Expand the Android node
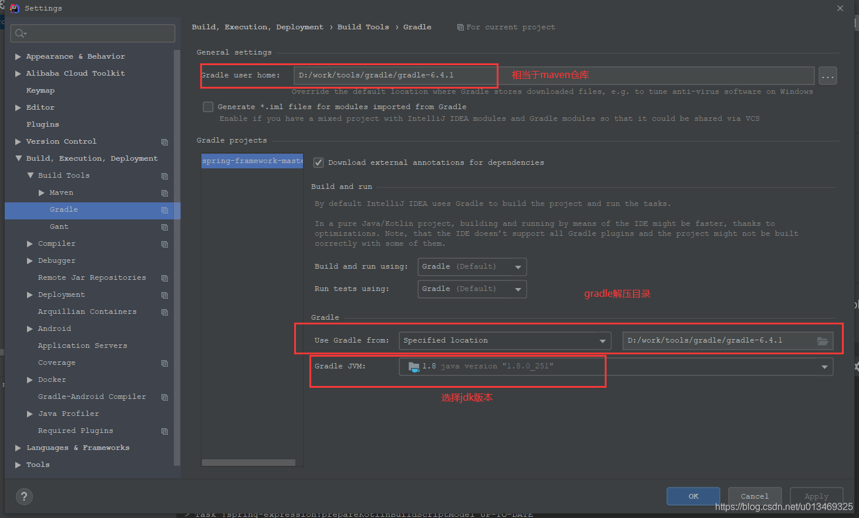Screen dimensions: 859x518 [x=30, y=329]
